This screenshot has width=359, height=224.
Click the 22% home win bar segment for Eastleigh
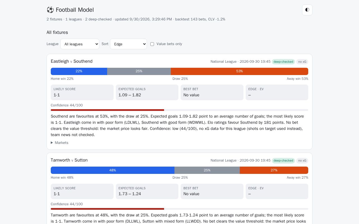pos(79,71)
